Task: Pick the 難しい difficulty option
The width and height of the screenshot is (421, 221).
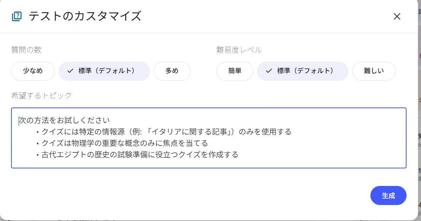Action: pos(374,71)
